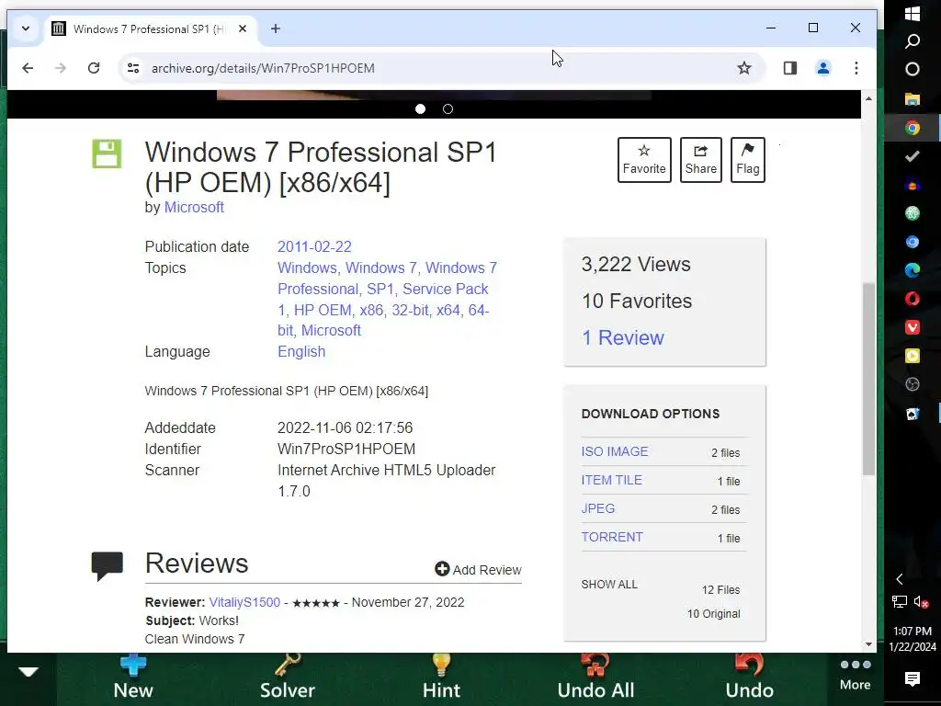The width and height of the screenshot is (941, 706).
Task: Close the Windows 7 Professional SP1 tab
Action: point(243,28)
